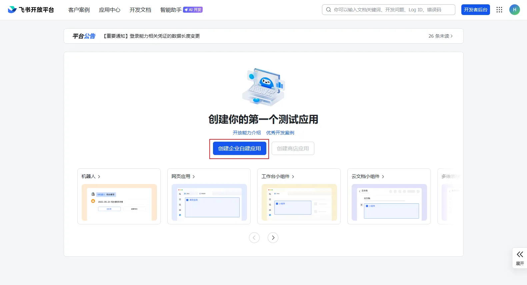527x285 pixels.
Task: Click the Feishu Open Platform logo
Action: (31, 10)
